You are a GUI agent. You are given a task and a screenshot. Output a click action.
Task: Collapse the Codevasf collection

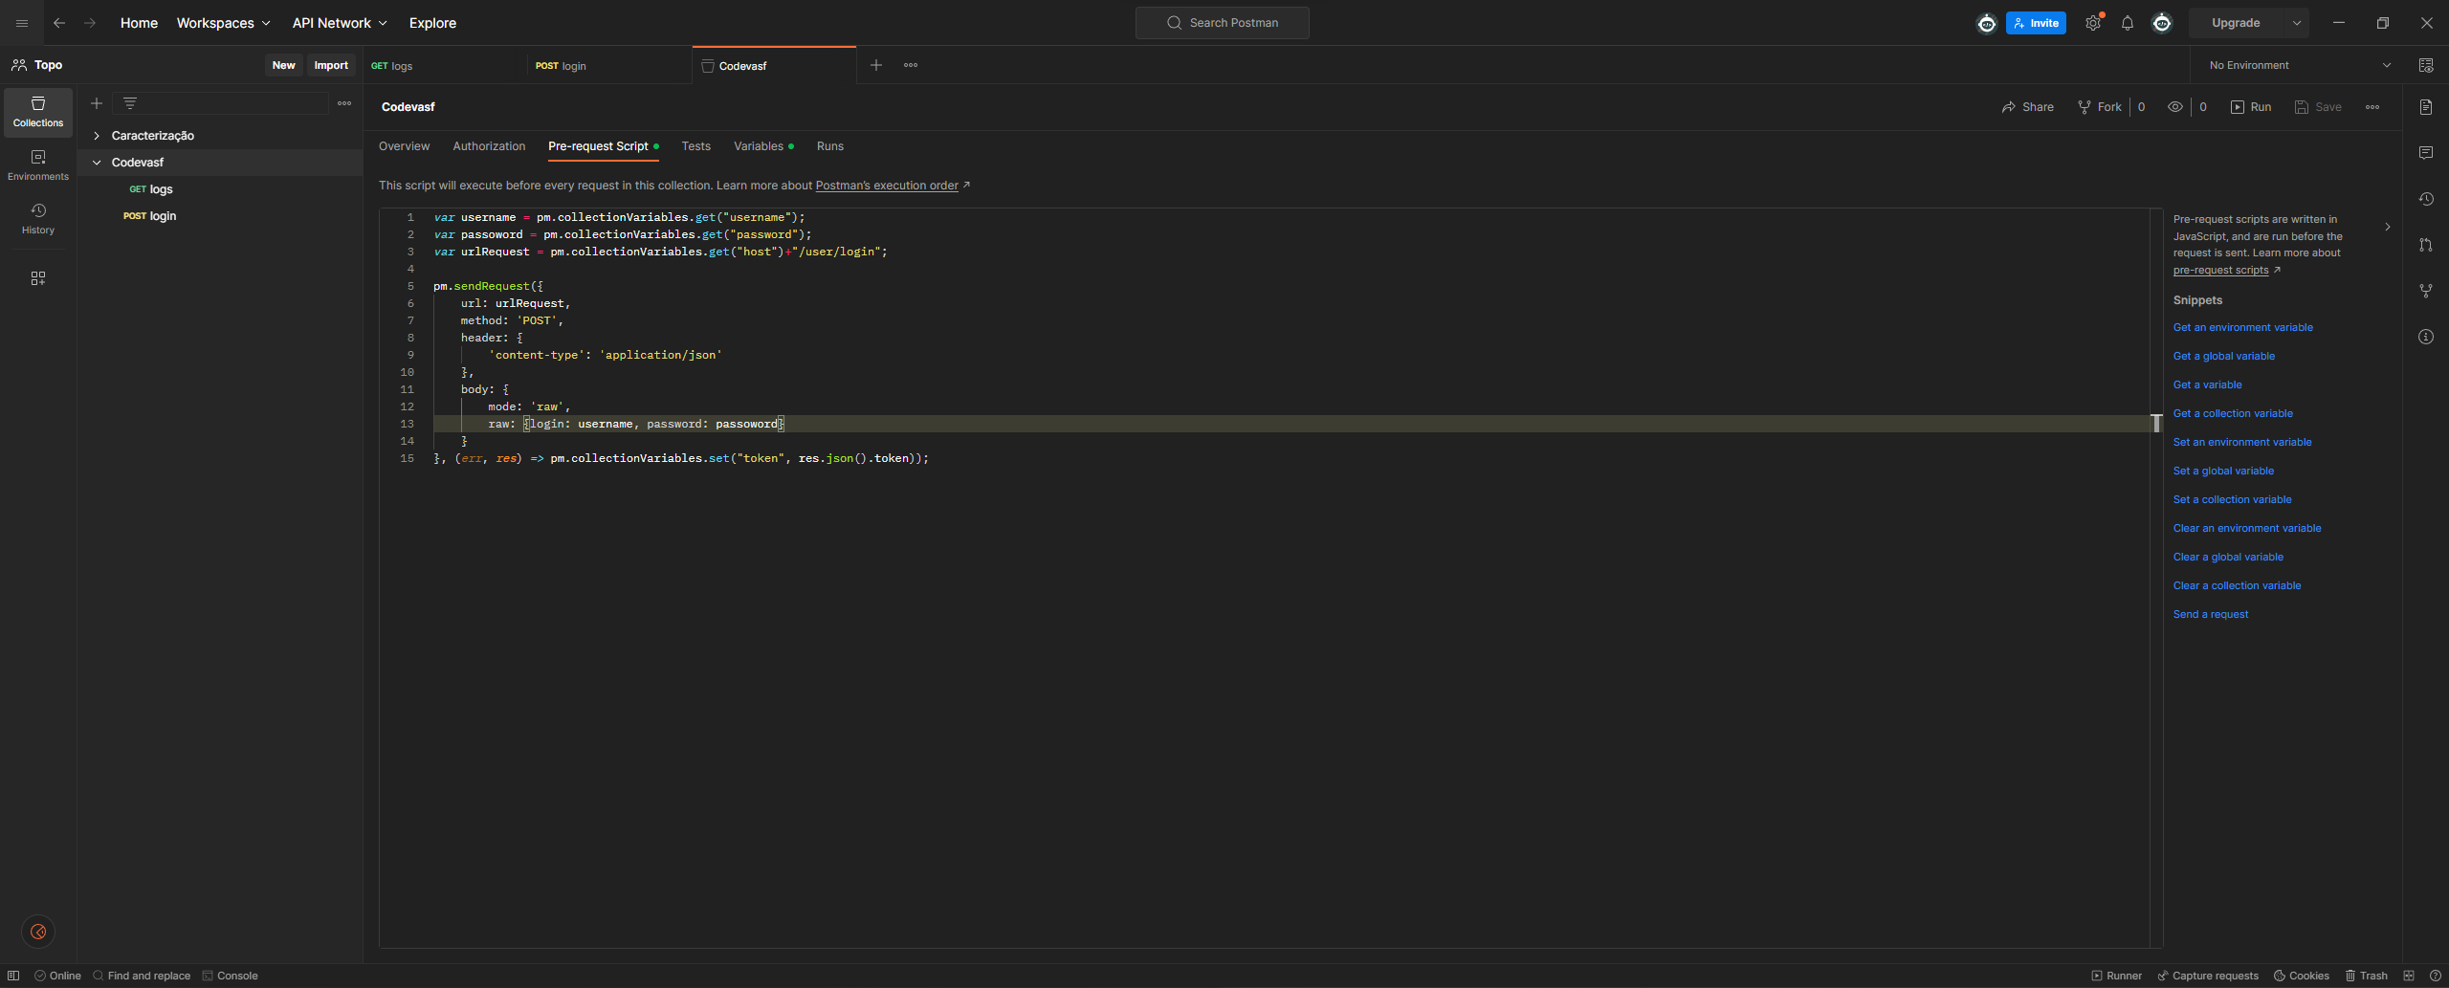[x=97, y=163]
